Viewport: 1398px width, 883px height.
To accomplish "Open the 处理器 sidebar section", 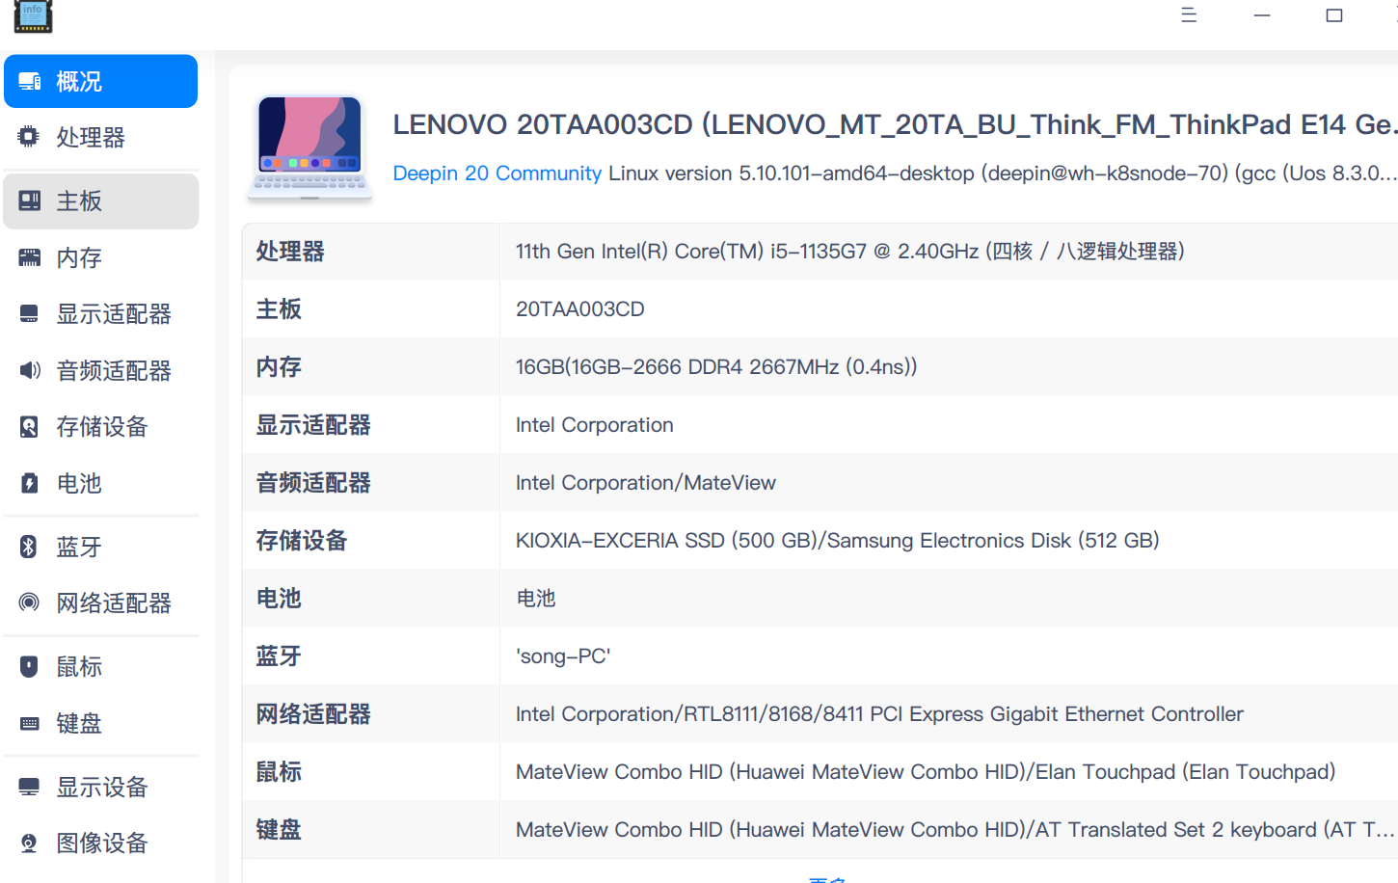I will [x=100, y=137].
